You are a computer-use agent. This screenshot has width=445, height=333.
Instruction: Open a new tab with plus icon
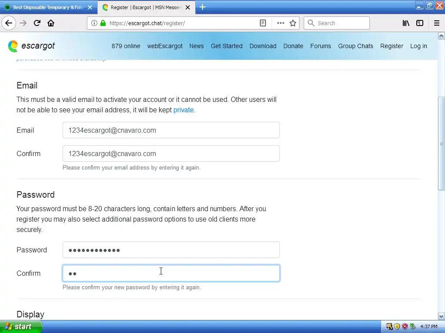pyautogui.click(x=203, y=7)
